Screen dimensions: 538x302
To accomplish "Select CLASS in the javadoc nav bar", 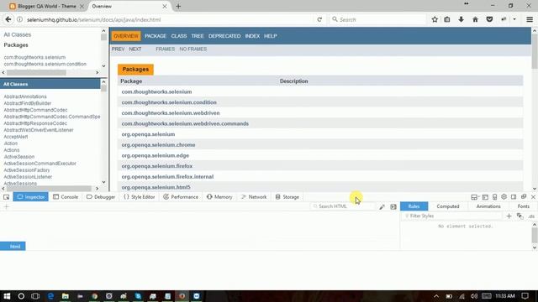I will click(179, 36).
